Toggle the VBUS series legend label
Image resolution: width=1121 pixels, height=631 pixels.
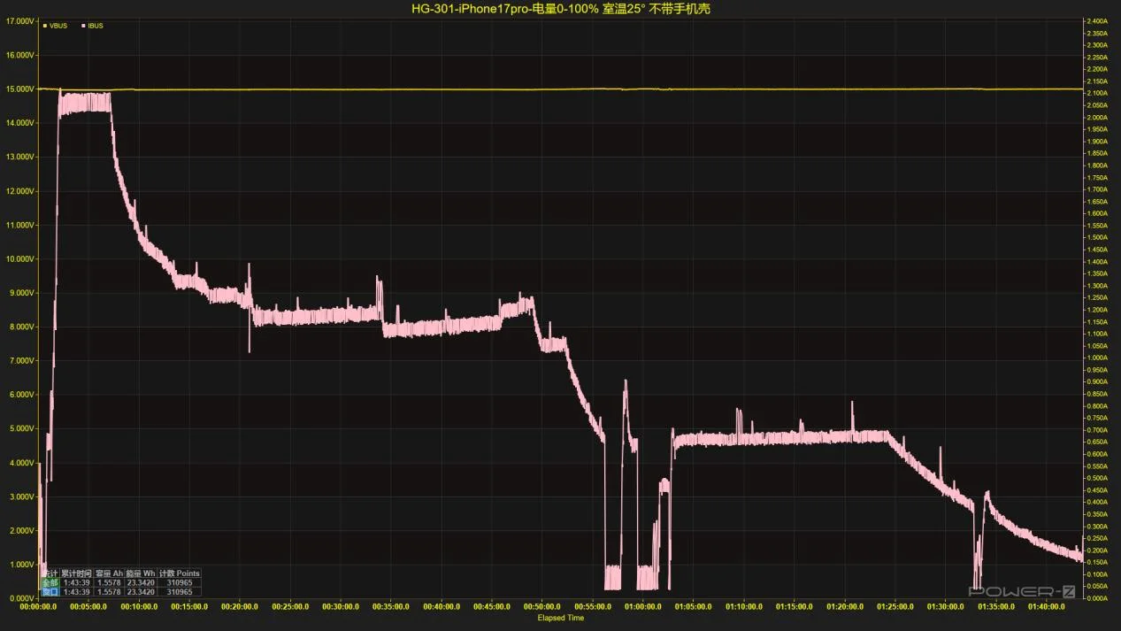(58, 26)
